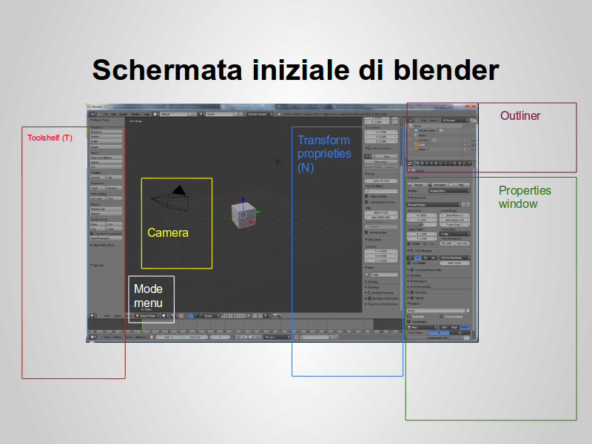Open the File menu in Blender
The width and height of the screenshot is (592, 444).
[106, 114]
